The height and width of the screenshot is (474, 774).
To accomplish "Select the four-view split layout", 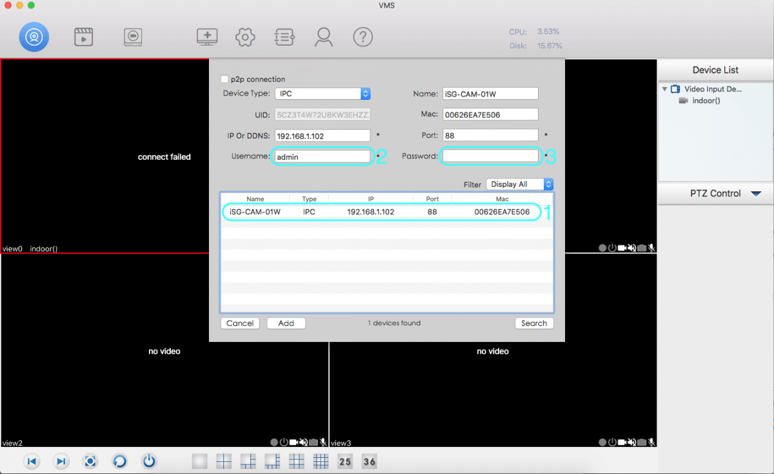I will tap(224, 461).
